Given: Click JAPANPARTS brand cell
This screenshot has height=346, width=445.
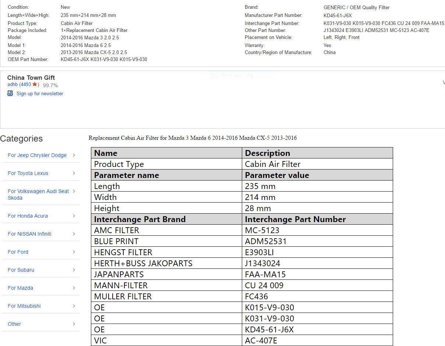Looking at the screenshot, I should pyautogui.click(x=166, y=274).
